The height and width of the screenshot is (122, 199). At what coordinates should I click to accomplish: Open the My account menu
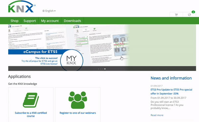pyautogui.click(x=50, y=21)
